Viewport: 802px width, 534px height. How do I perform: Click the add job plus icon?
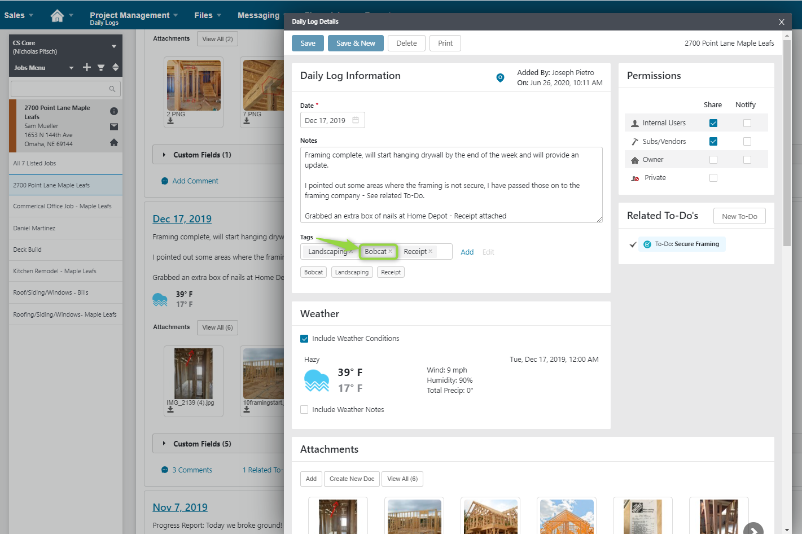(87, 68)
